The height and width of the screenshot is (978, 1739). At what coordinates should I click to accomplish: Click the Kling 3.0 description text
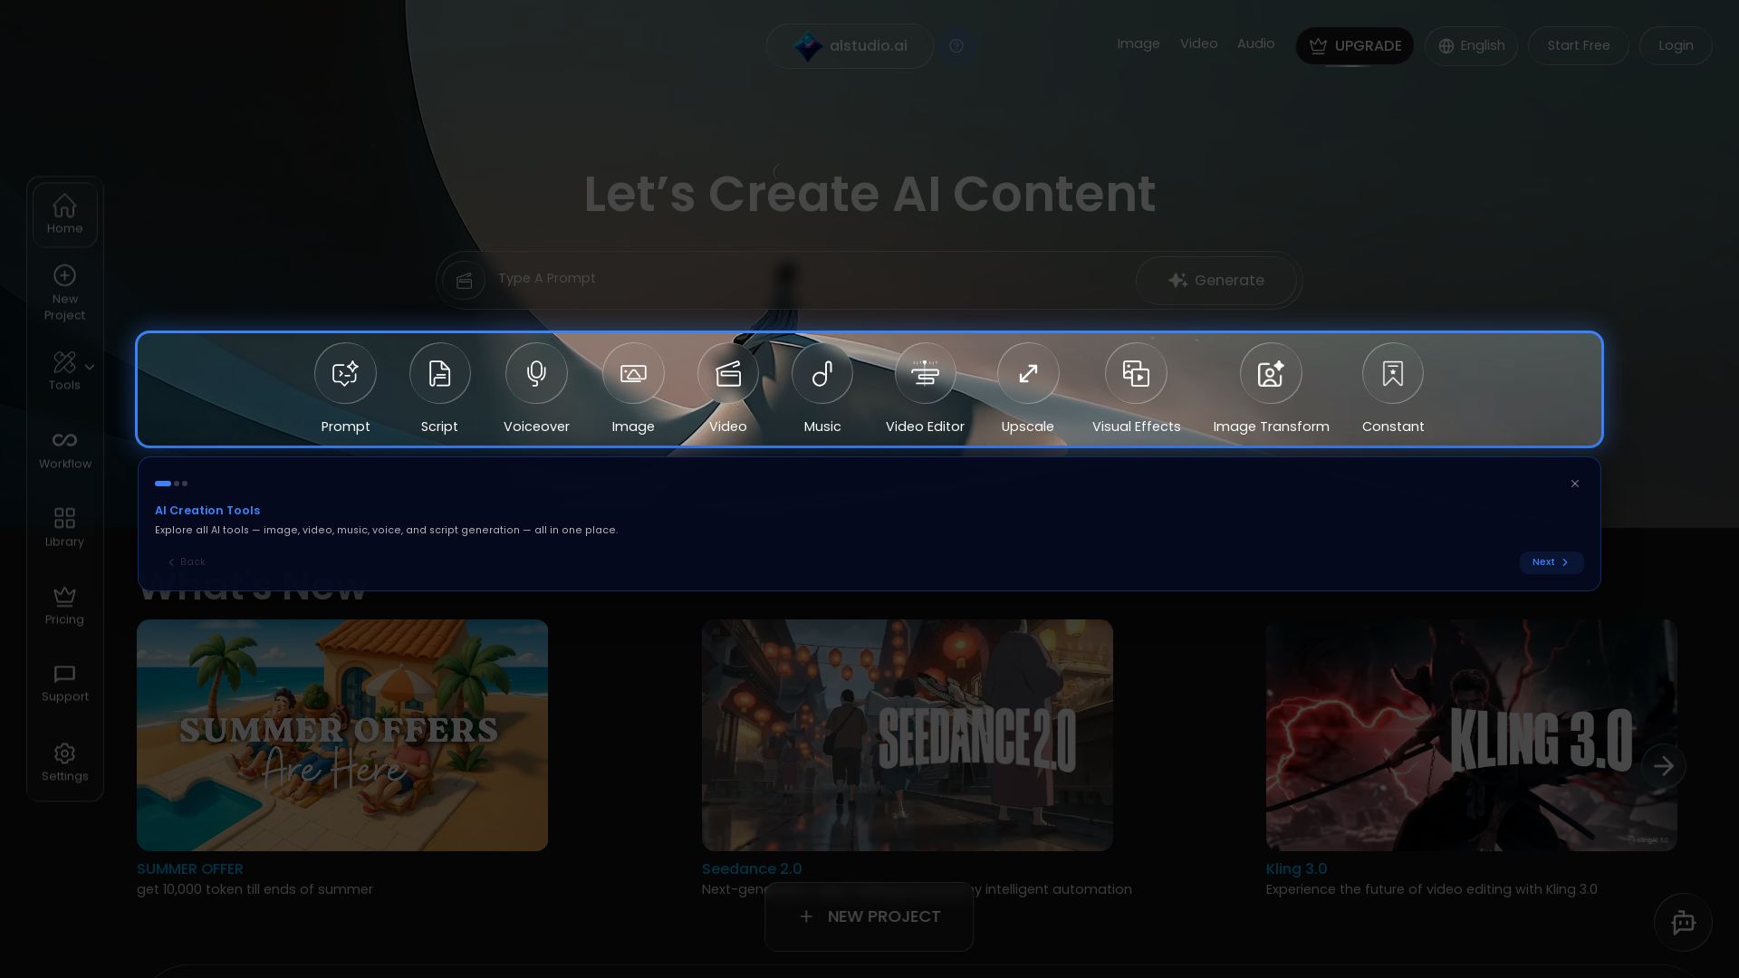[1431, 890]
